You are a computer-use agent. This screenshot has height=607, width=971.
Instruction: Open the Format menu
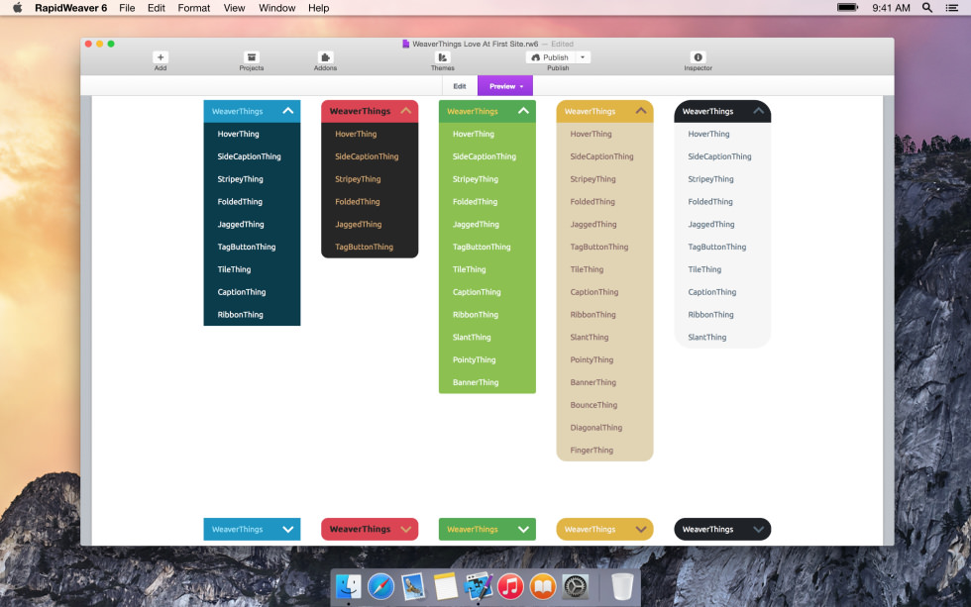[x=194, y=8]
